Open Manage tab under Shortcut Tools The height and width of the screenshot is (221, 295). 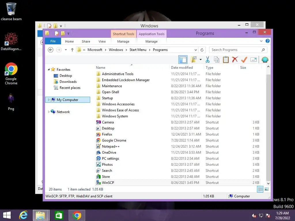123,41
